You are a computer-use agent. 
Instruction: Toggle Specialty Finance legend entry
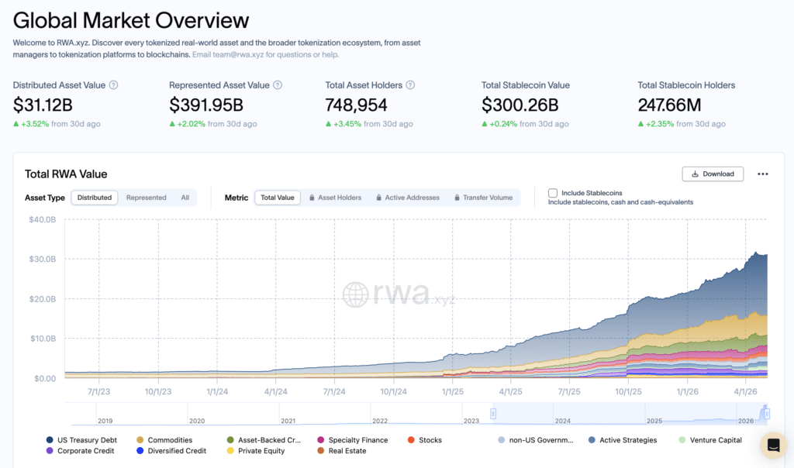pos(353,440)
